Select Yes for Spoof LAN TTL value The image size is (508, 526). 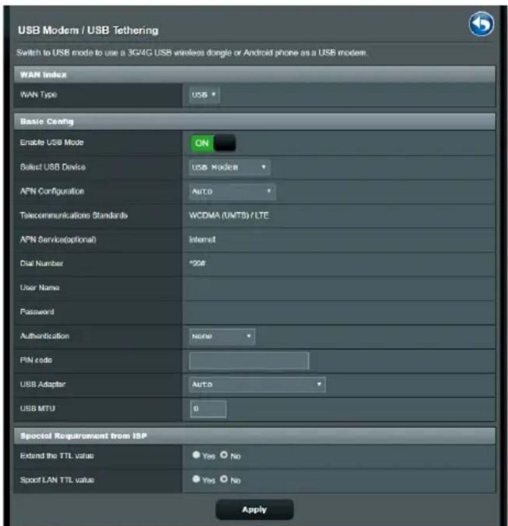[196, 479]
